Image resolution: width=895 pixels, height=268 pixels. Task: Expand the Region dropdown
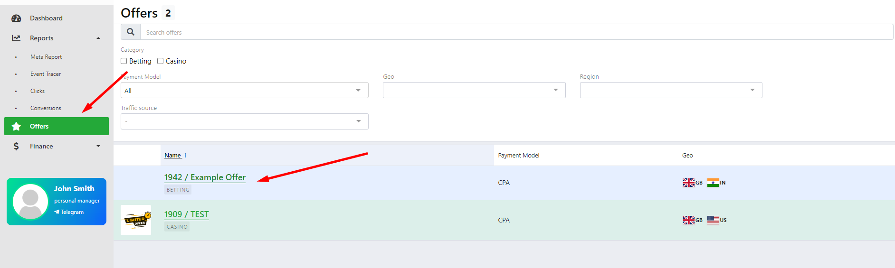670,90
